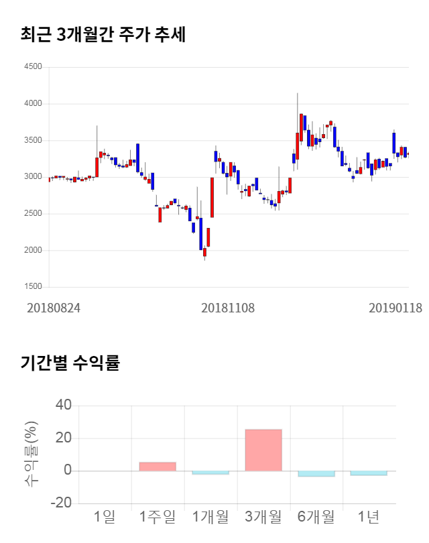Click the '6개월' x-axis label
The width and height of the screenshot is (429, 543).
pyautogui.click(x=316, y=517)
